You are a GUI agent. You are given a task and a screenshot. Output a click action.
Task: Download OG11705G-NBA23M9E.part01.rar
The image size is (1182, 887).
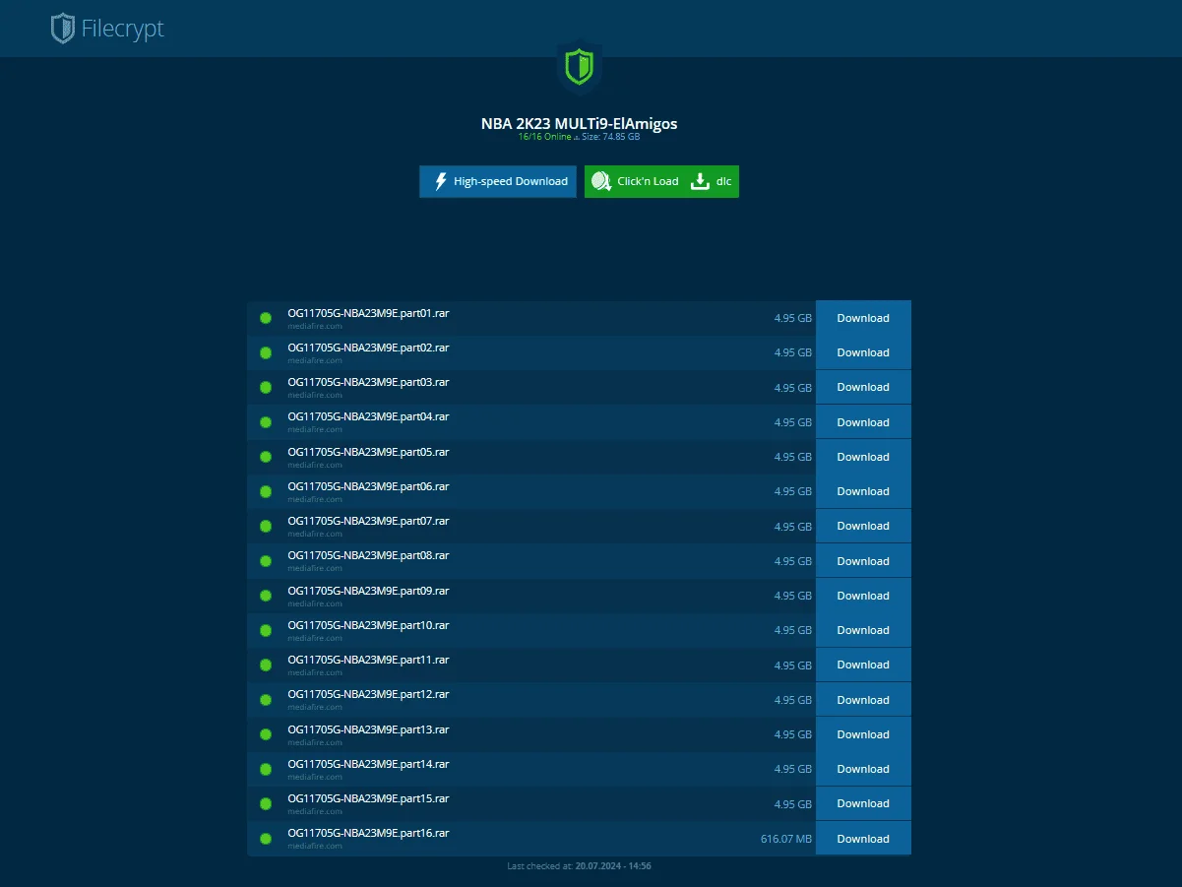[863, 318]
